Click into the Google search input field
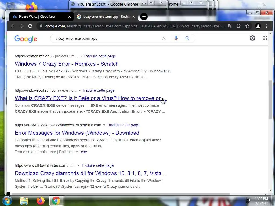This screenshot has height=206, width=275. pos(107,38)
